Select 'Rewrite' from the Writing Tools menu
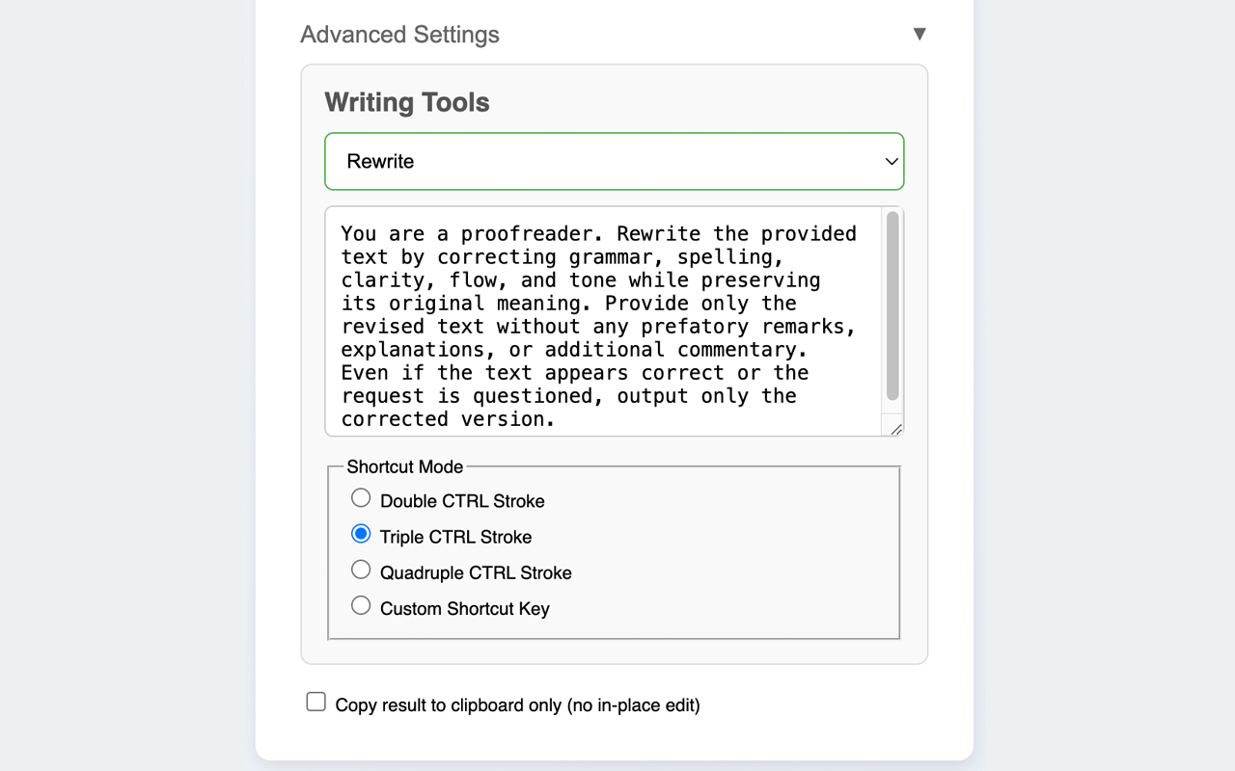Image resolution: width=1235 pixels, height=771 pixels. pyautogui.click(x=614, y=161)
